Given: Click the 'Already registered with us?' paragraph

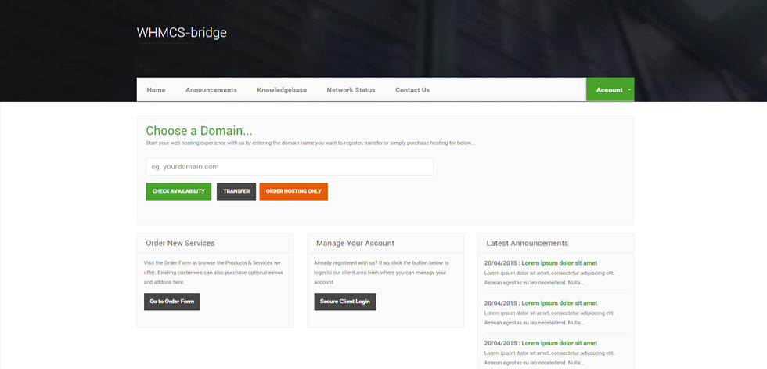Looking at the screenshot, I should click(381, 273).
